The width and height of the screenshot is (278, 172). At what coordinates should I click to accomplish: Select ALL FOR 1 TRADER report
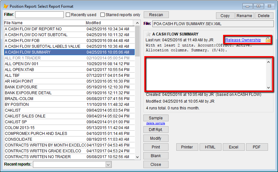click(69, 58)
